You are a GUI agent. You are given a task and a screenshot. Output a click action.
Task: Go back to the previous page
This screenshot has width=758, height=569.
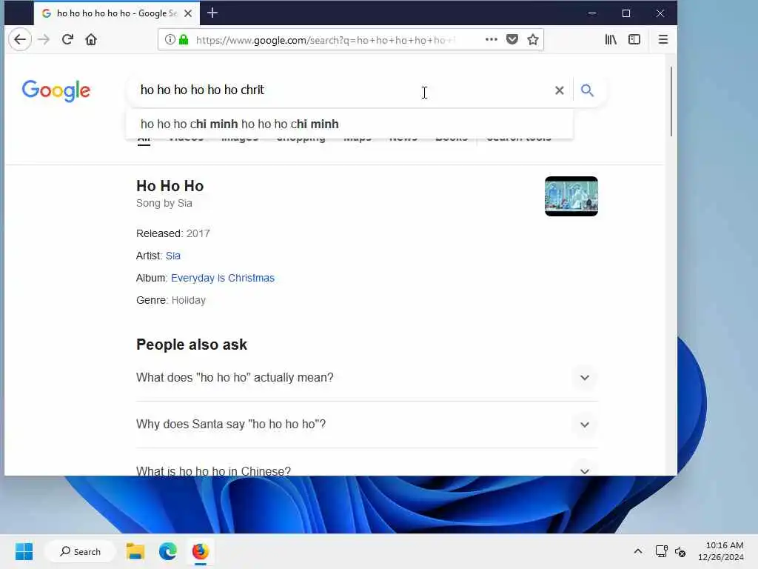tap(20, 39)
